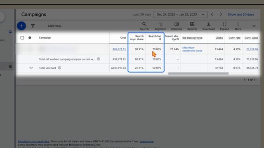Open the Columns settings

coord(177,26)
